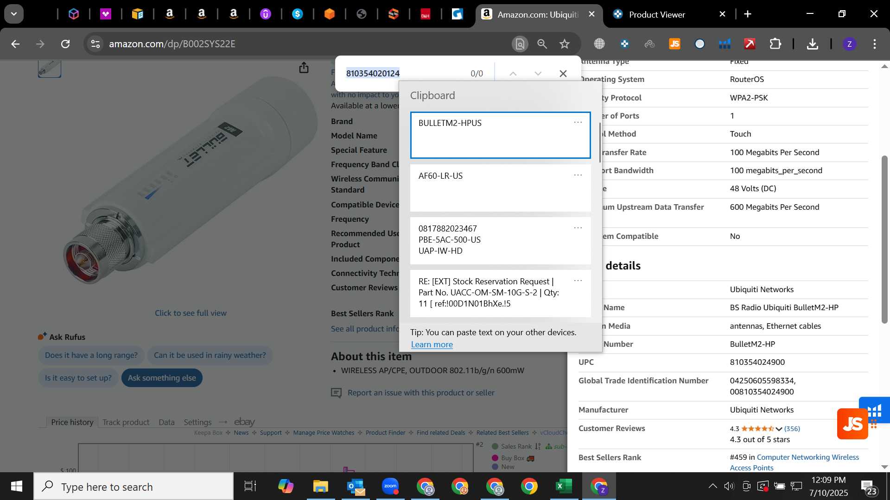The width and height of the screenshot is (890, 500).
Task: Close the Amazon Ubiquiti tab
Action: tap(591, 14)
